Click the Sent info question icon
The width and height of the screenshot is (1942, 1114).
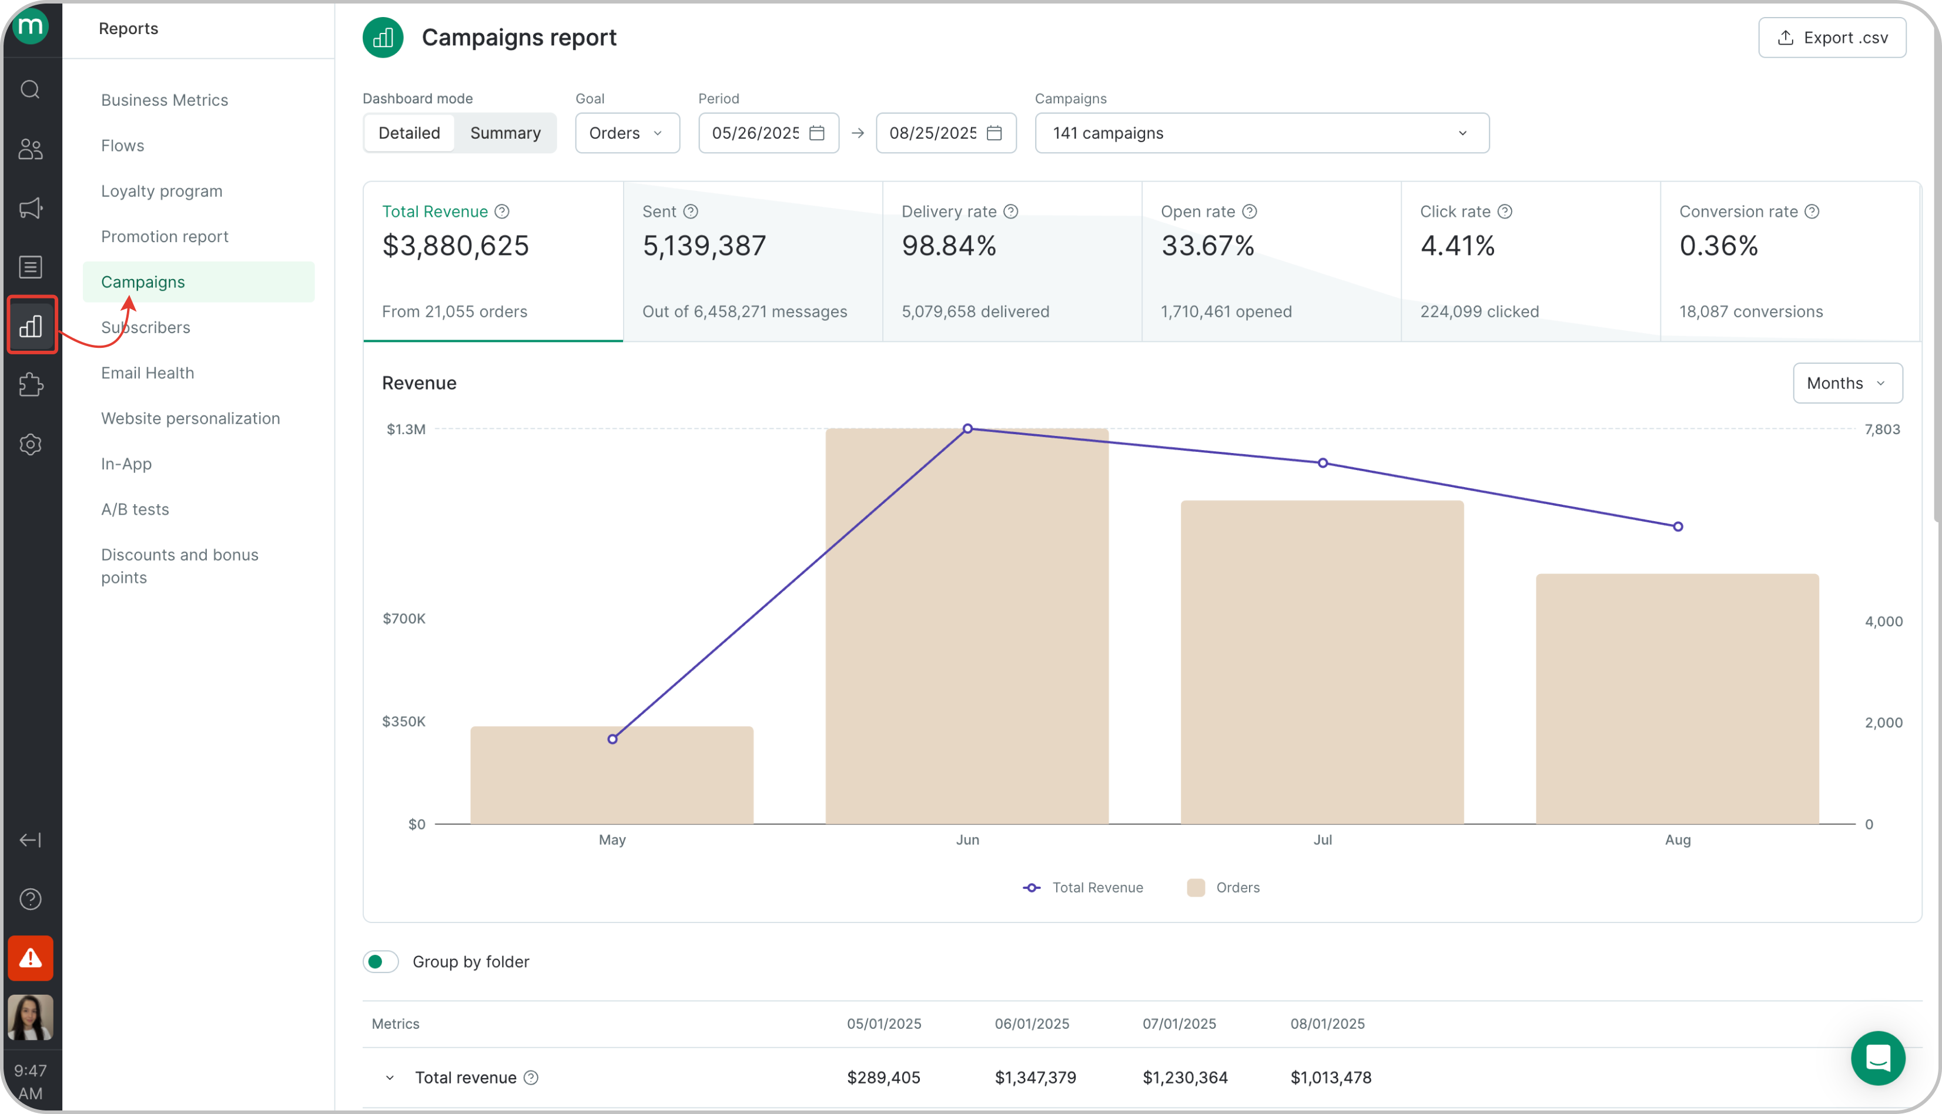tap(690, 211)
